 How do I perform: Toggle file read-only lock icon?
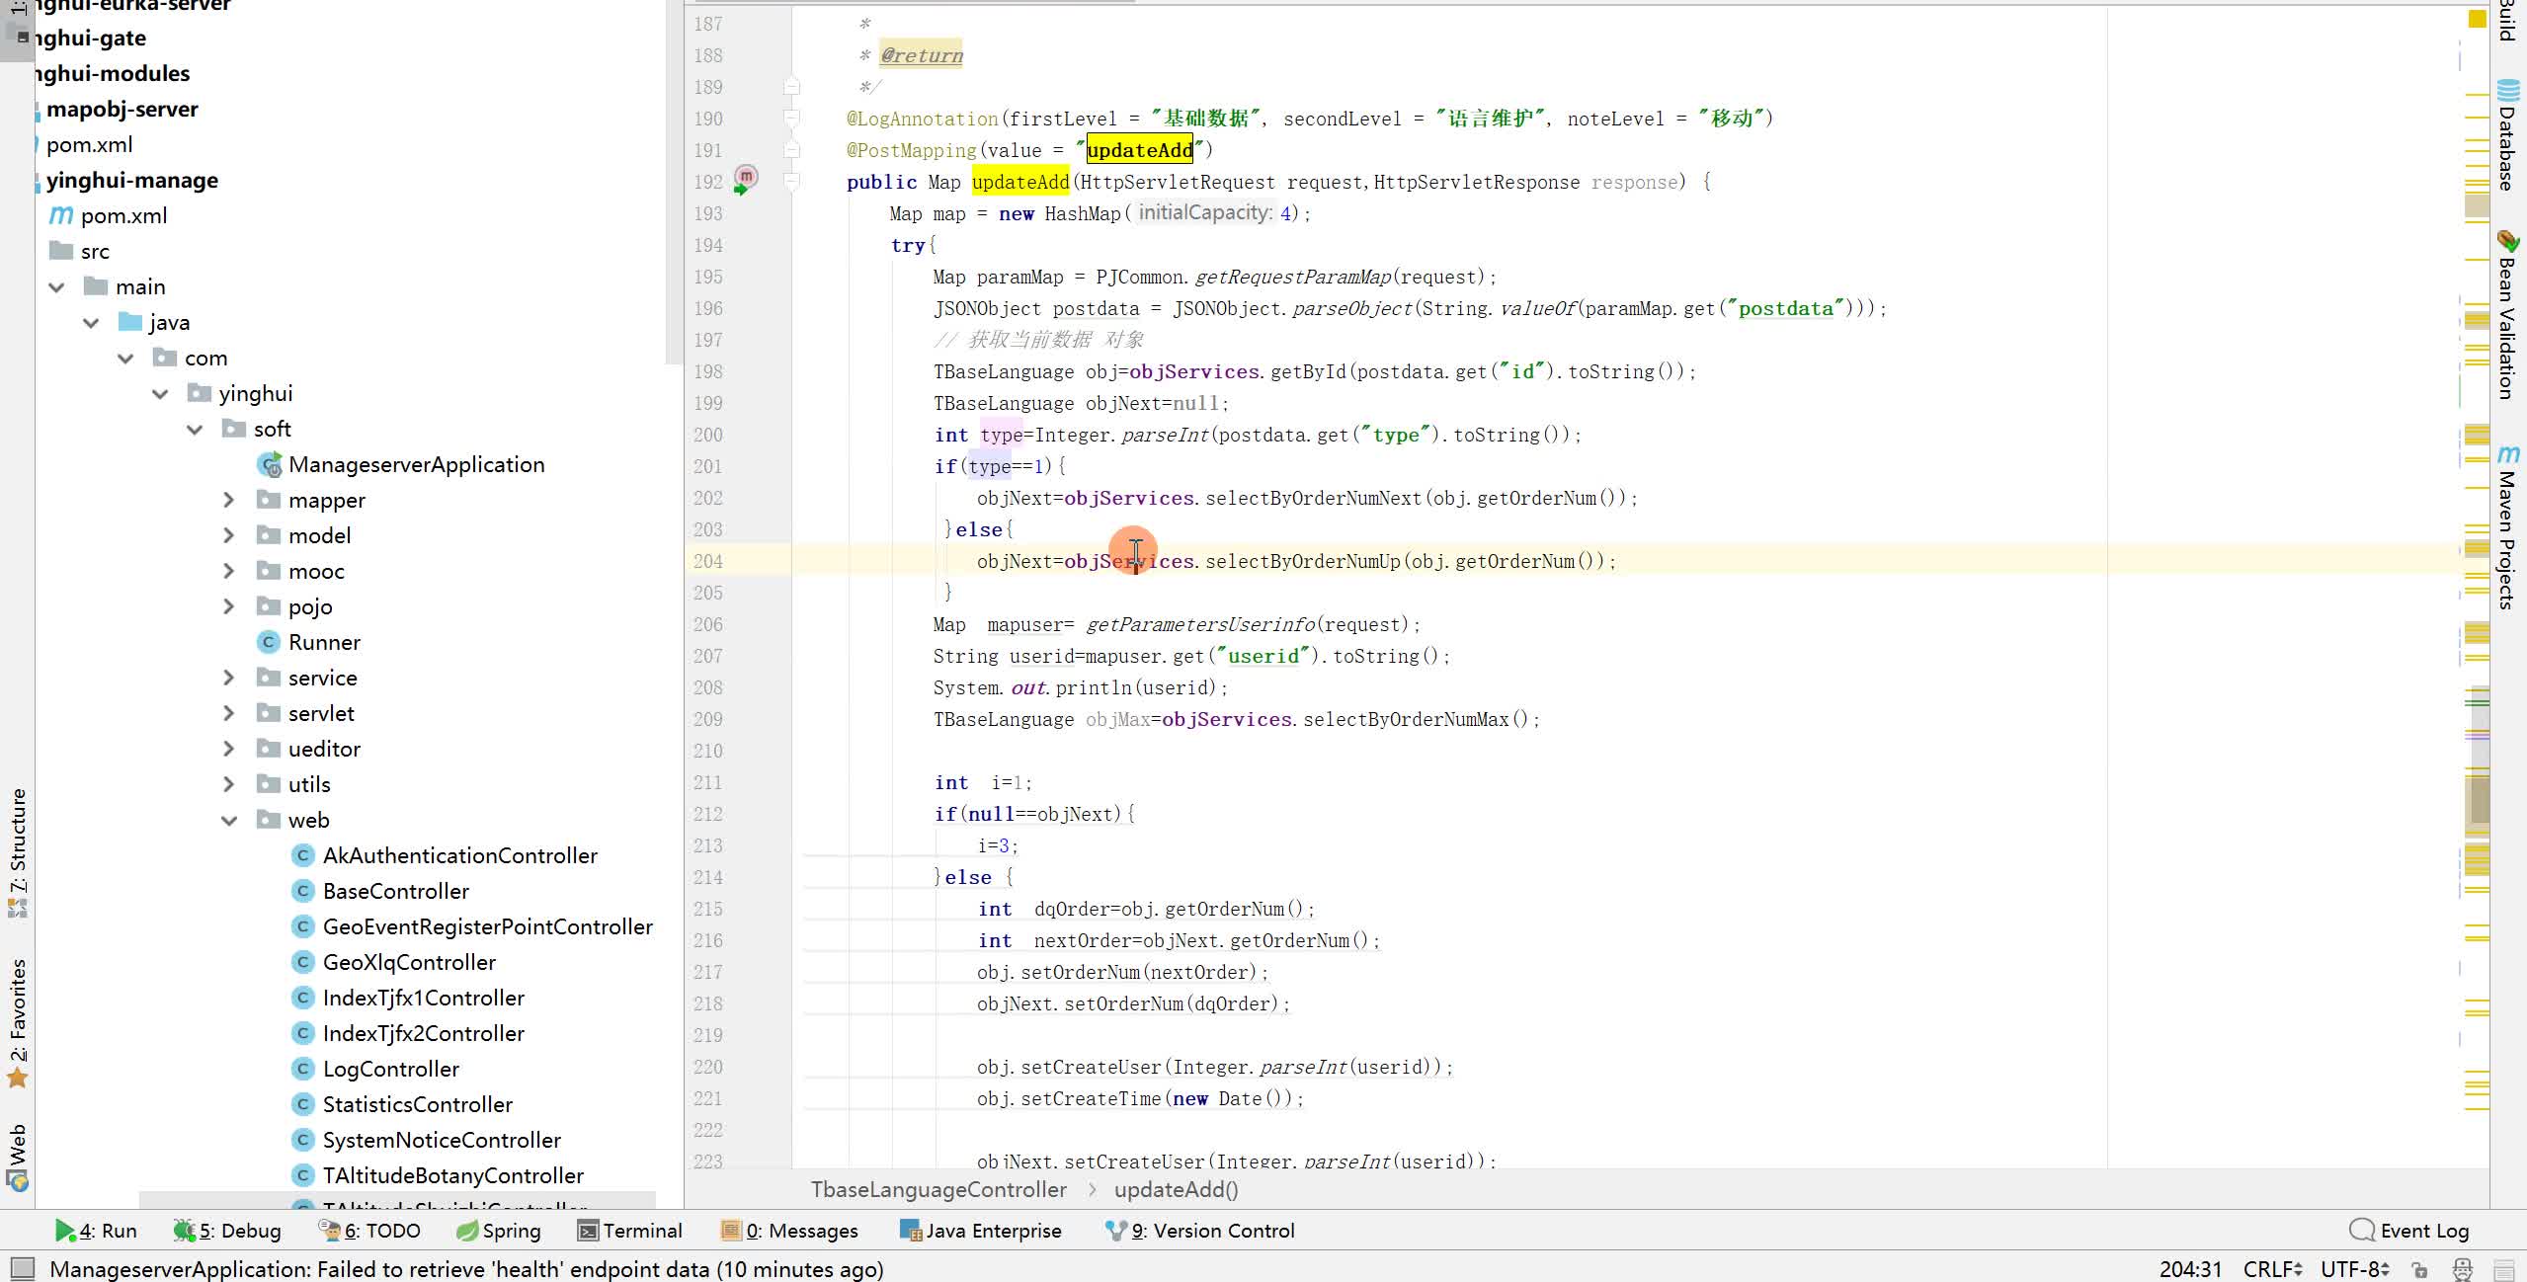pyautogui.click(x=2419, y=1269)
